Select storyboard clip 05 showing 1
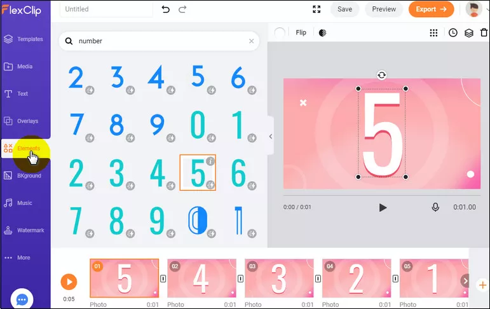Screen dimensions: 490x309 pyautogui.click(x=434, y=278)
